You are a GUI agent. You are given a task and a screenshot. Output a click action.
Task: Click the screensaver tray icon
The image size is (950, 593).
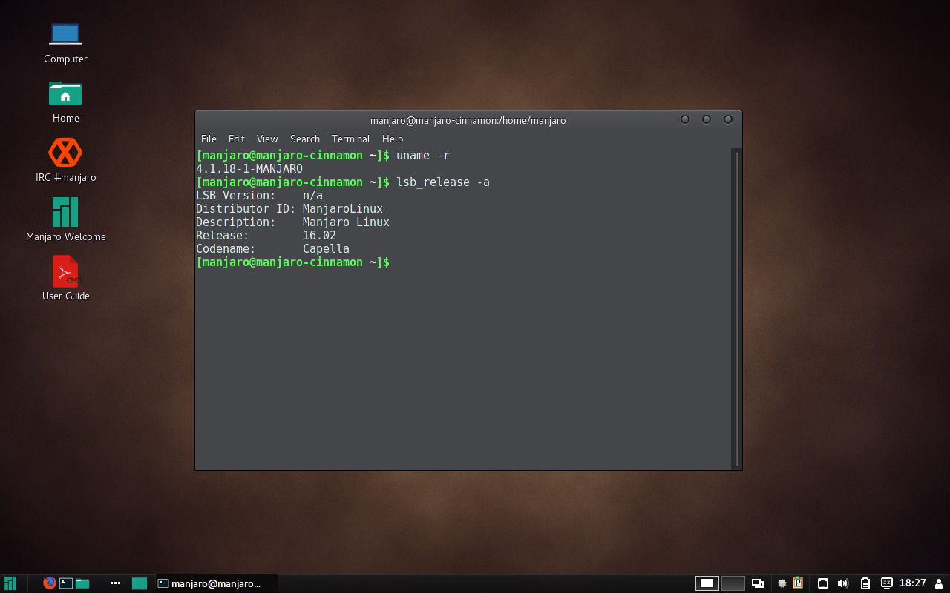pyautogui.click(x=888, y=583)
